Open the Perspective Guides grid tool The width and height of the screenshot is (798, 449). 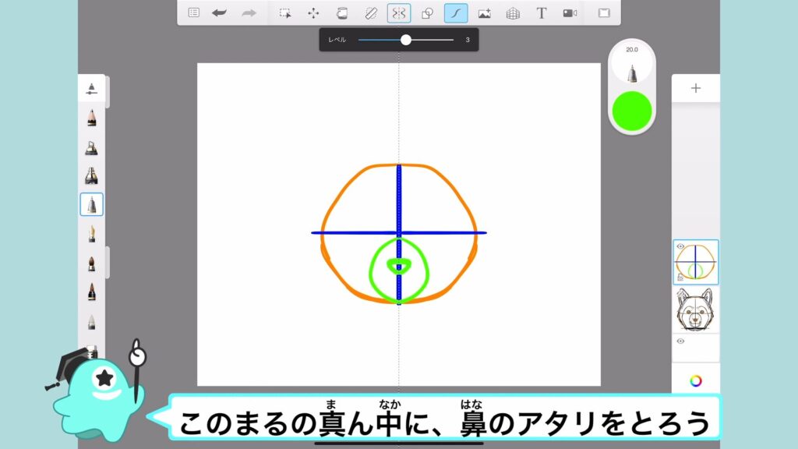tap(513, 13)
